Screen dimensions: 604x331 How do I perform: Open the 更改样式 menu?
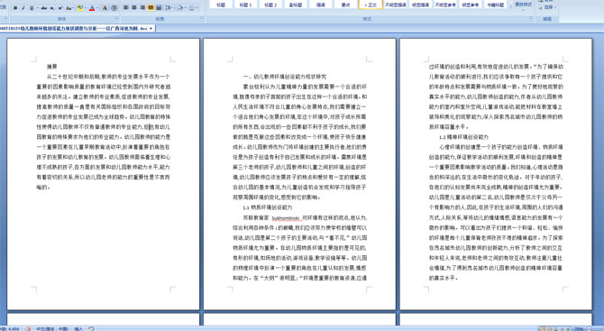(524, 6)
